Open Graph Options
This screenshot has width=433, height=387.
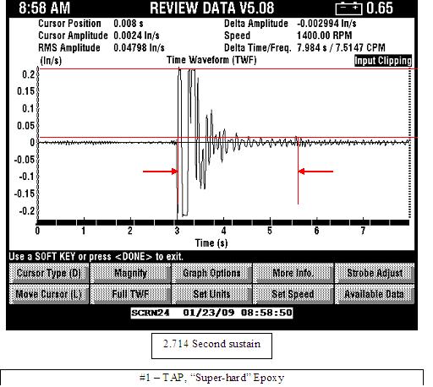pyautogui.click(x=211, y=273)
